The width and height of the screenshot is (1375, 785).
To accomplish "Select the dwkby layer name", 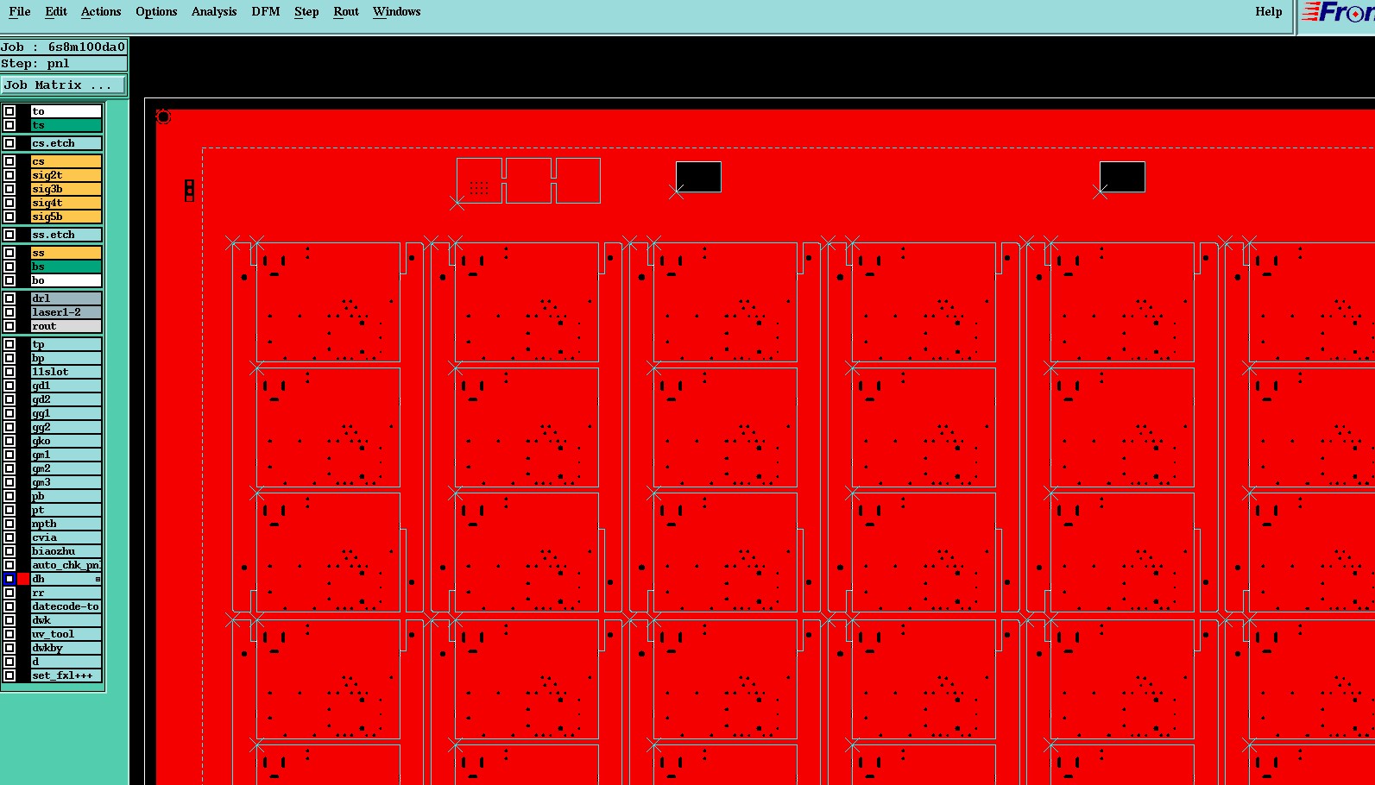I will click(x=66, y=648).
